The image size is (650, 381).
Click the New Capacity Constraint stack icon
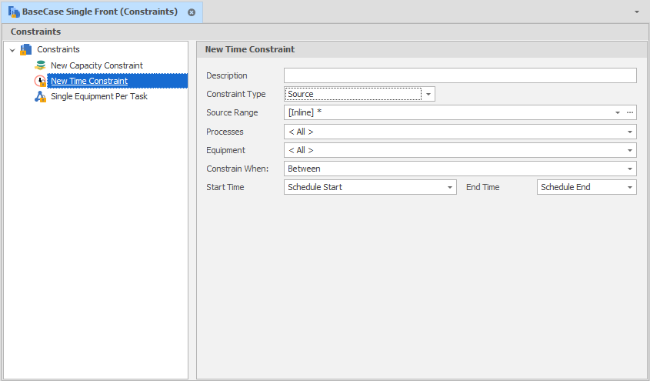tap(41, 65)
